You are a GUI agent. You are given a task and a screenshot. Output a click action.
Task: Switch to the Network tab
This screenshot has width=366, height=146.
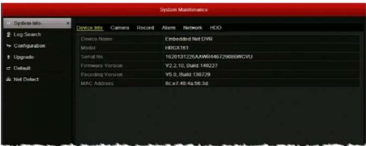(192, 28)
